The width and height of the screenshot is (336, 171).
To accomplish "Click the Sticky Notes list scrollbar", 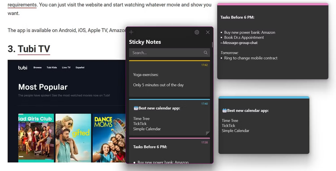I will click(x=213, y=45).
